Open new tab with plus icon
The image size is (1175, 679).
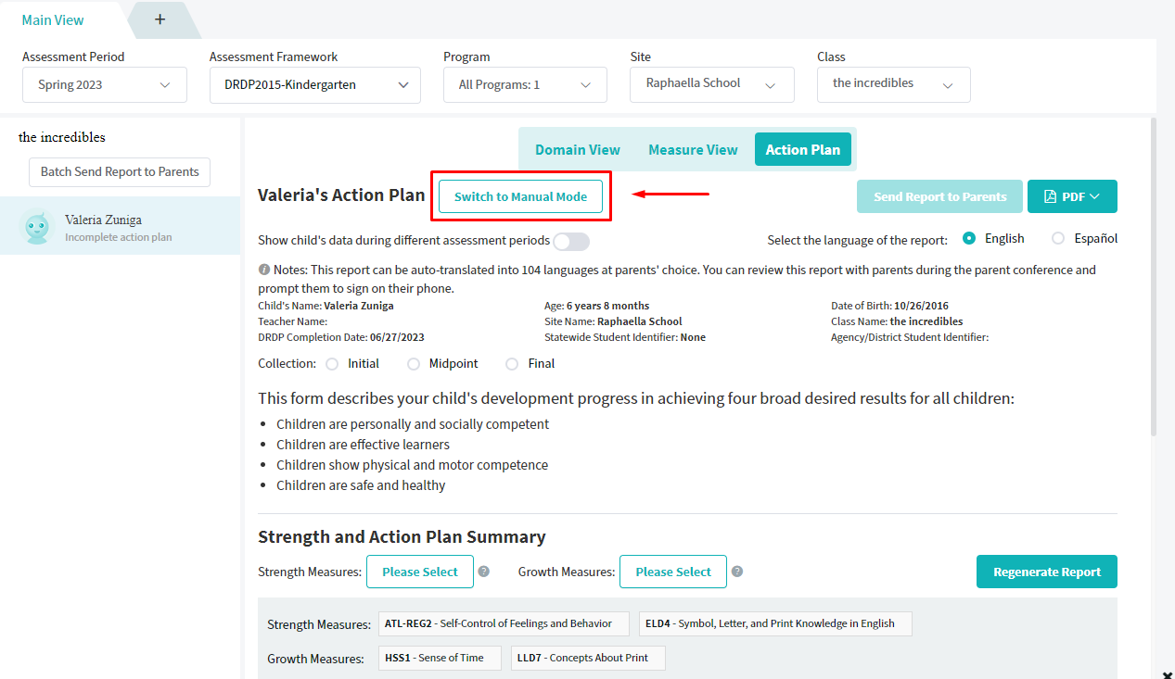pos(160,19)
